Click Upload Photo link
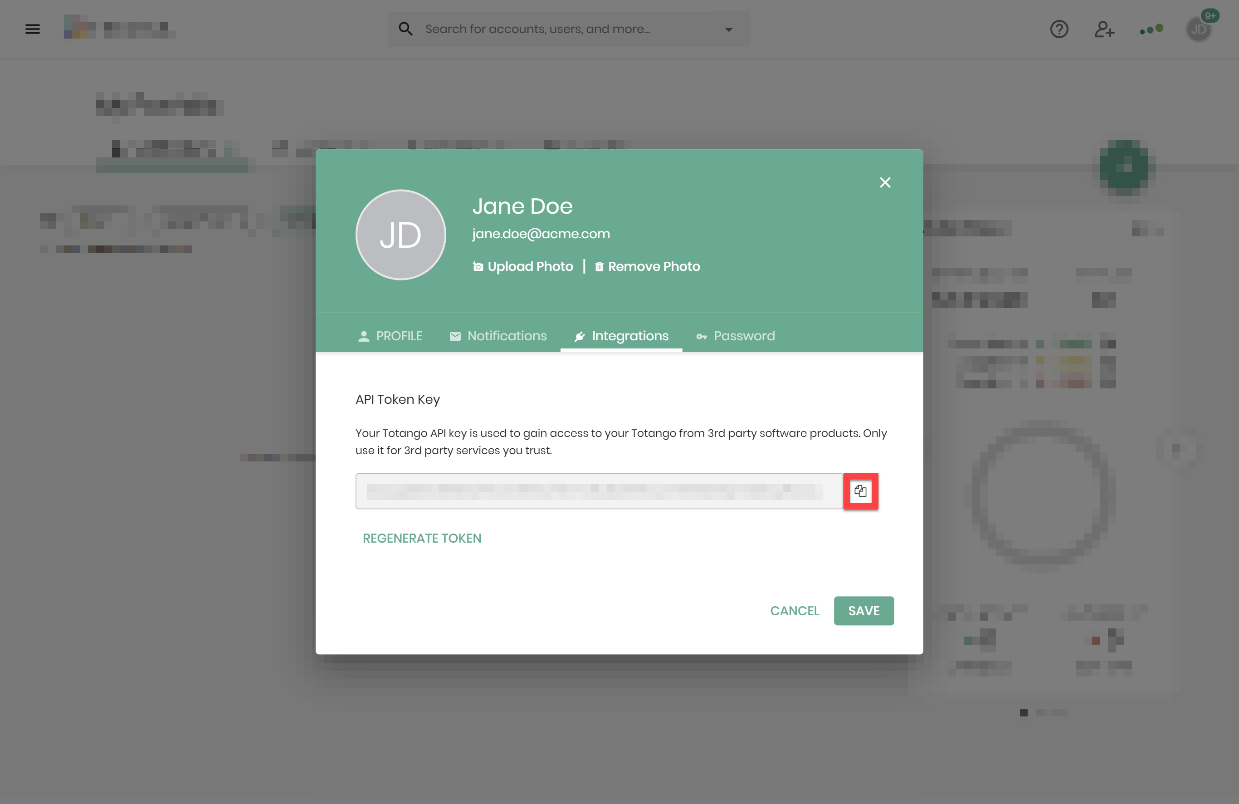1239x804 pixels. click(x=522, y=267)
